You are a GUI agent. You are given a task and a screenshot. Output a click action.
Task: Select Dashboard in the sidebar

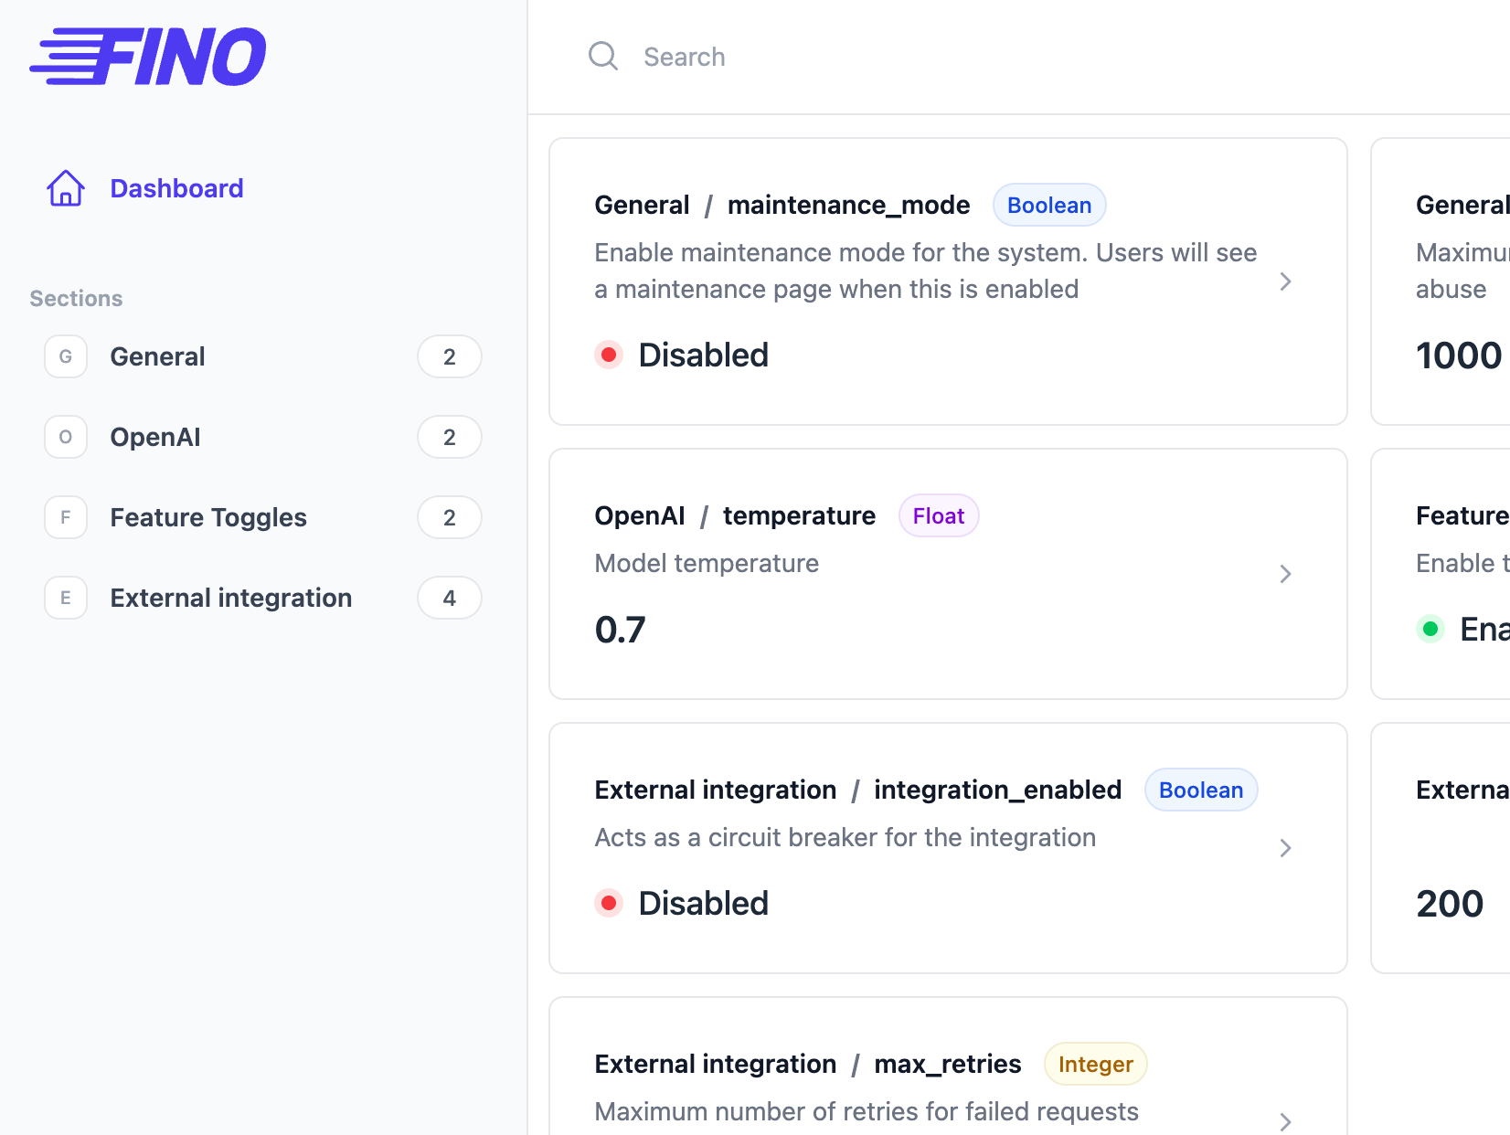176,188
